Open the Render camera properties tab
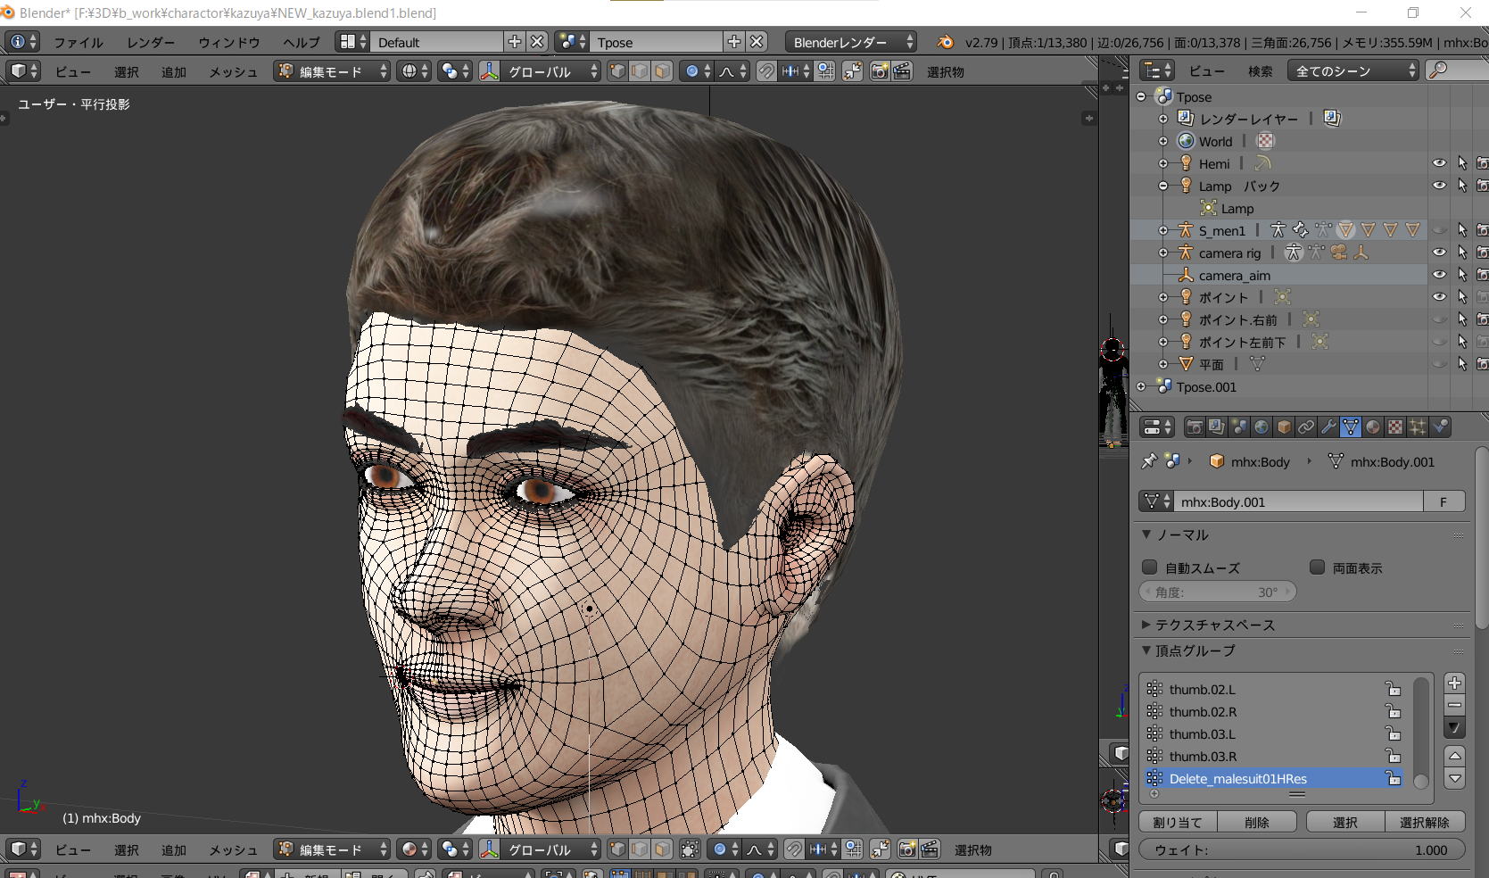1489x878 pixels. point(1195,427)
